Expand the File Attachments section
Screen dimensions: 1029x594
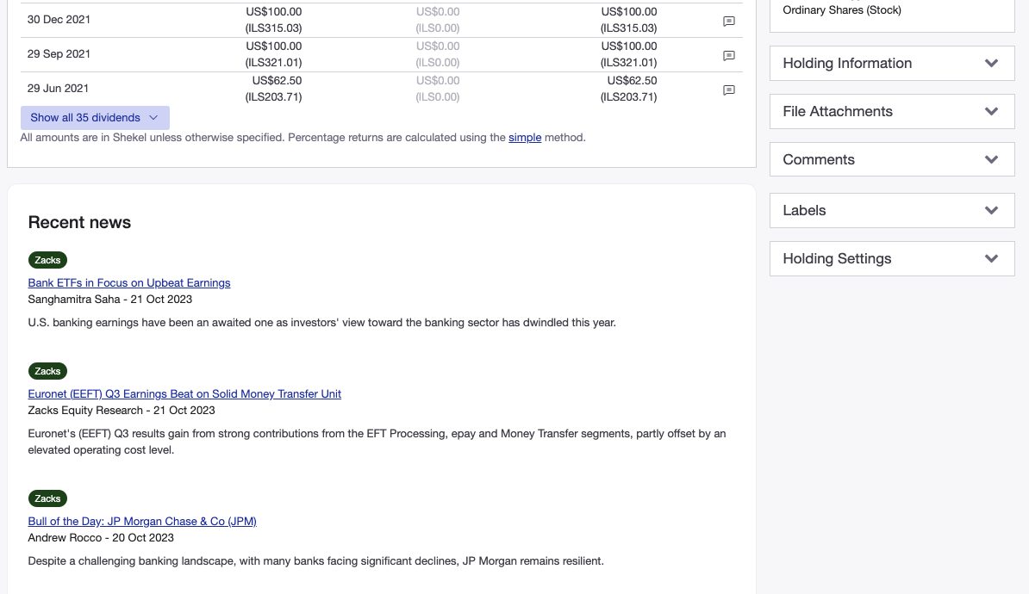(891, 111)
